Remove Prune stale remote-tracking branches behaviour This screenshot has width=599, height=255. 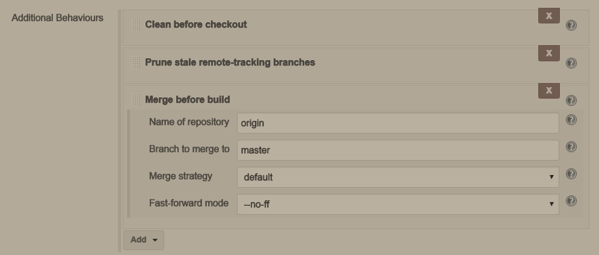pos(549,53)
